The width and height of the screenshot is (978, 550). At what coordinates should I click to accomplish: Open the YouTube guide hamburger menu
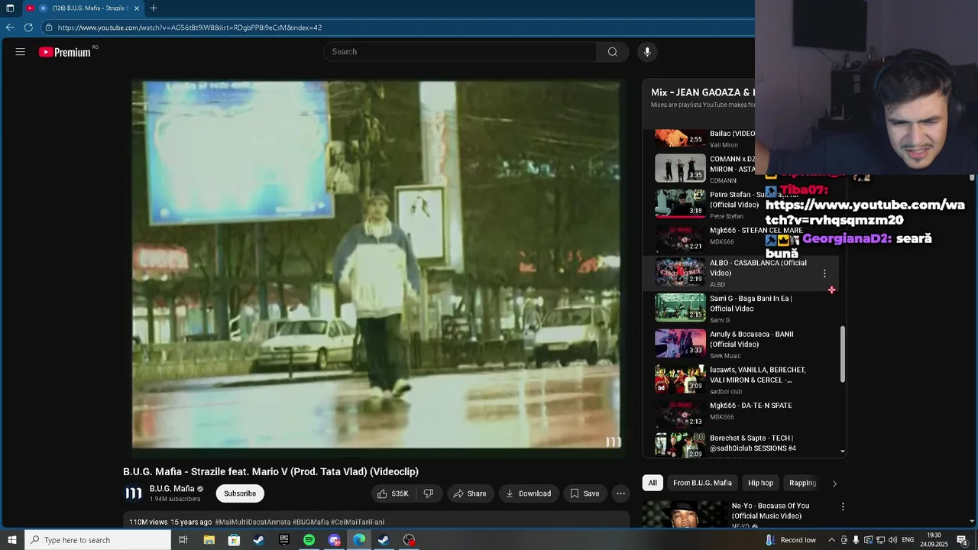point(21,52)
